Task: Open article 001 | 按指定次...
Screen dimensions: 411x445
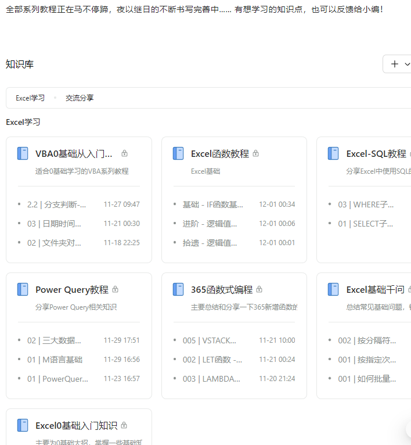Action: point(367,360)
